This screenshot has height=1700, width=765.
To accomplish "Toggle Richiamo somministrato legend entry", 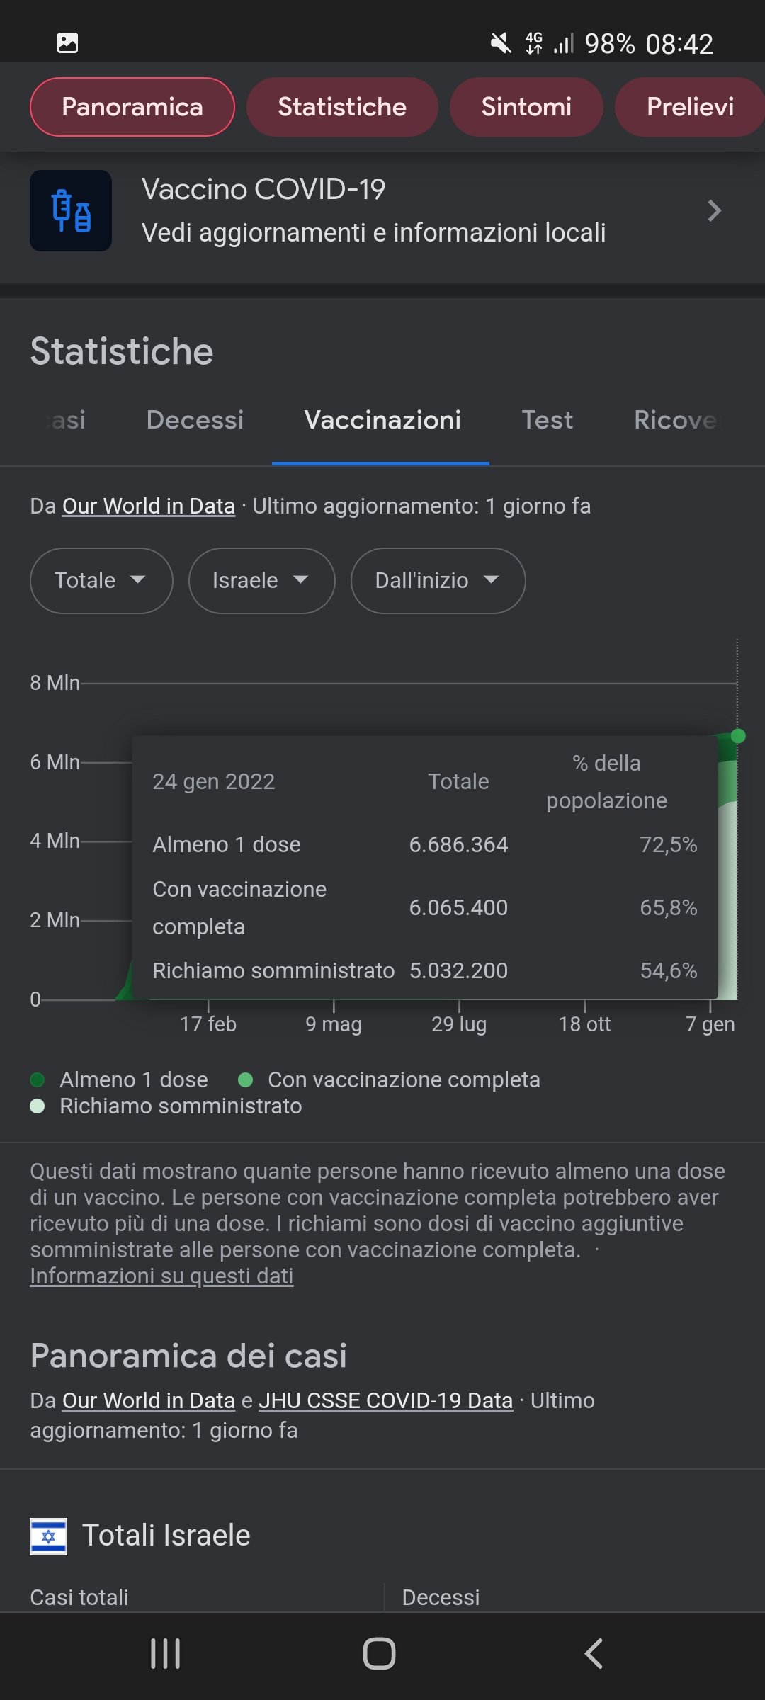I will (166, 1106).
